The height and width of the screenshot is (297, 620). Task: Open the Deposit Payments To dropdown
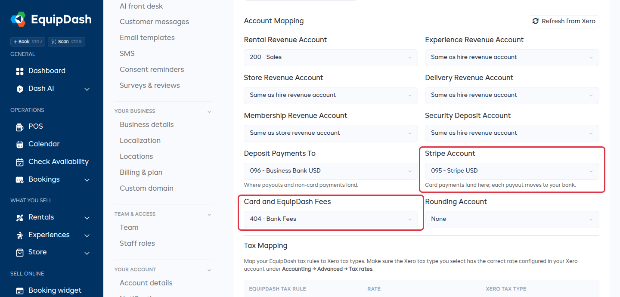[331, 171]
